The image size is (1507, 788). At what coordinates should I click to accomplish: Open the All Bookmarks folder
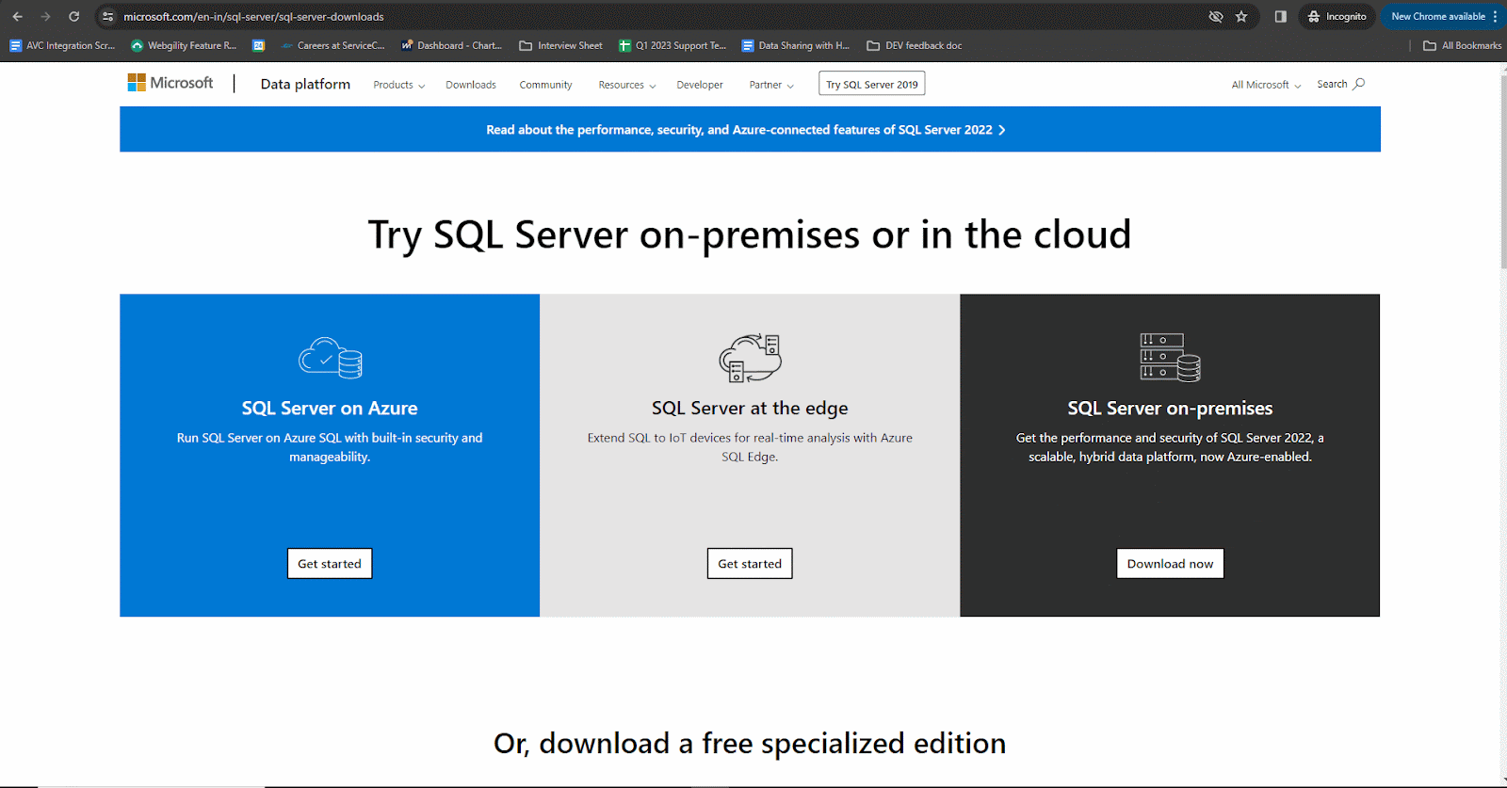pos(1462,45)
